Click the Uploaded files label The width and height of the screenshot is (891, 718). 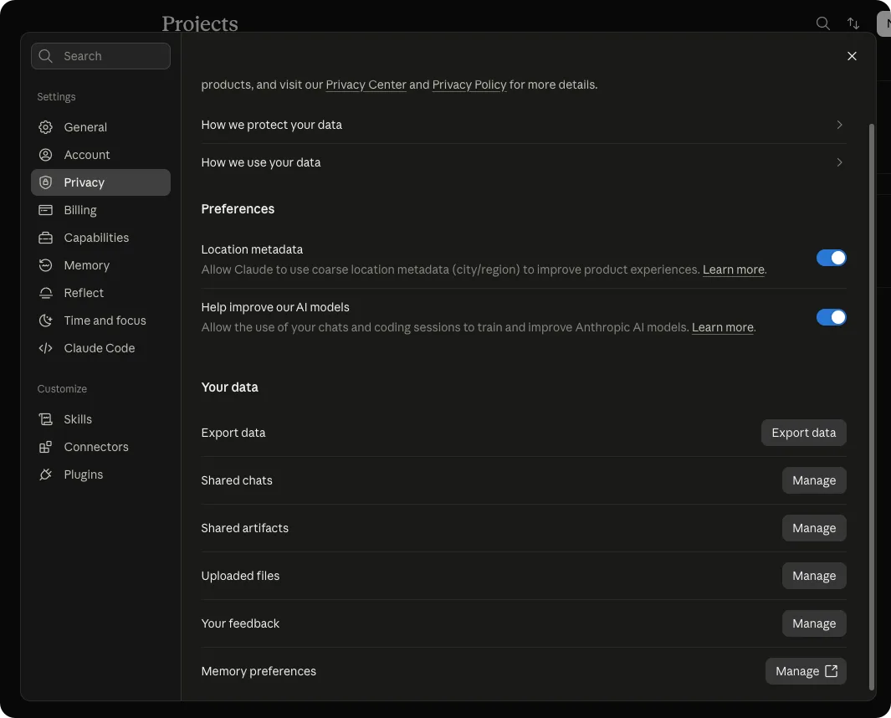(240, 576)
